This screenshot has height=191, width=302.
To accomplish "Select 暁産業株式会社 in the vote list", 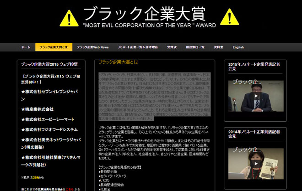I will [x=38, y=109].
